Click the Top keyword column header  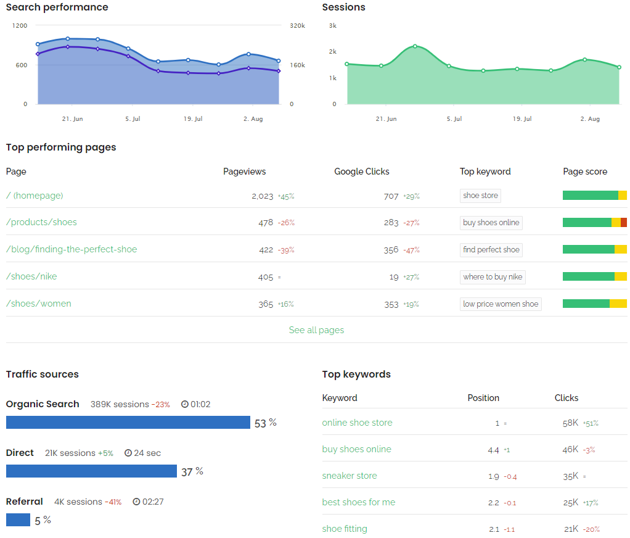[x=485, y=172]
